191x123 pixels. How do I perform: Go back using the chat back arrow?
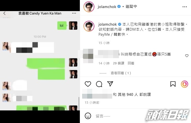point(5,13)
